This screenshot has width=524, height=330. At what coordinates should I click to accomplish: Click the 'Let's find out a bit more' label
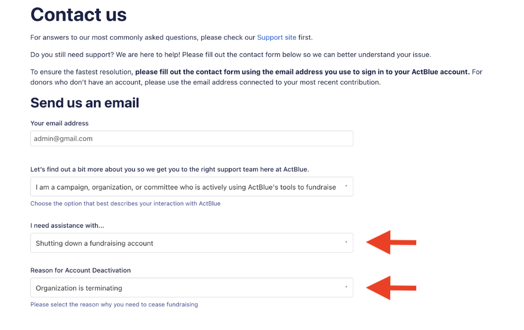coord(169,169)
